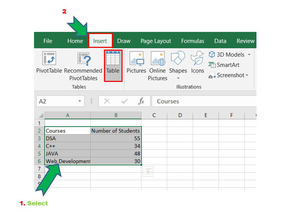Screen dimensions: 294x222
Task: Expand the Screenshot dropdown arrow
Action: pyautogui.click(x=247, y=75)
